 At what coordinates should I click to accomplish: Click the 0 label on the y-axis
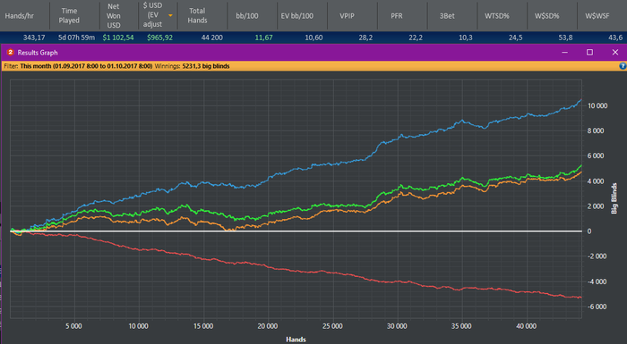[x=589, y=231]
